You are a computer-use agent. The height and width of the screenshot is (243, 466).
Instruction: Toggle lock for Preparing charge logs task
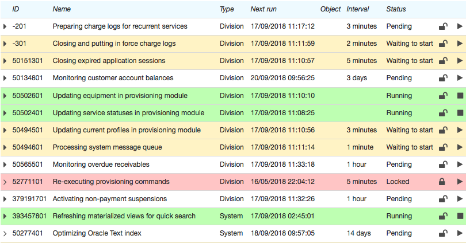pos(443,26)
